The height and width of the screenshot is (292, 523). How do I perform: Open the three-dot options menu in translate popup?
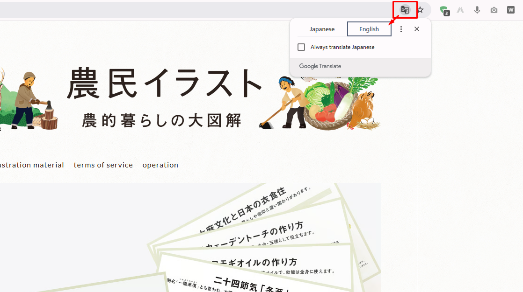tap(401, 28)
